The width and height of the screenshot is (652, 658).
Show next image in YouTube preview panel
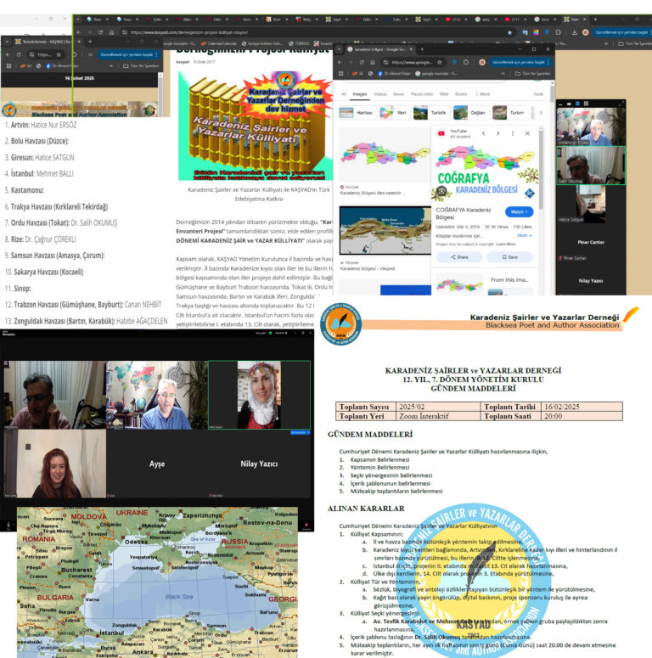coord(498,133)
